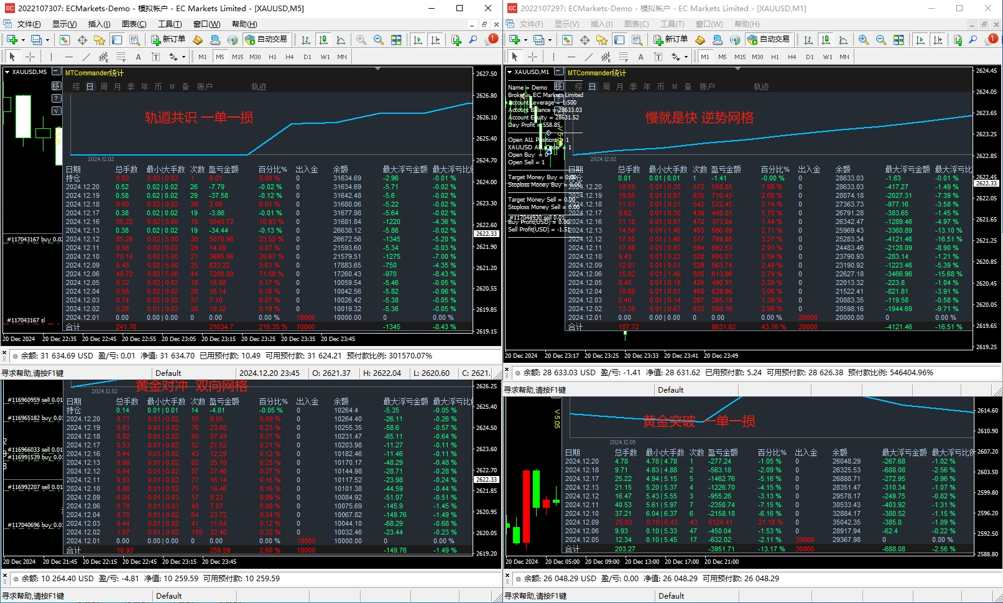Click 'Default' profile in top-left status bar

tap(169, 373)
